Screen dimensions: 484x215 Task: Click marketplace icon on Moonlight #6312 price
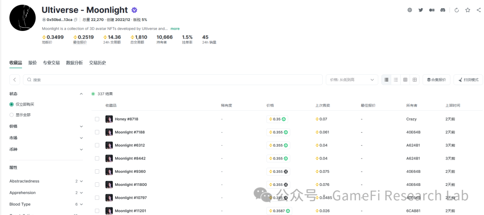click(286, 145)
